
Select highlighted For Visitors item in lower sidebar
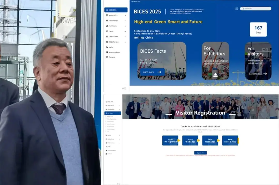pos(112,113)
